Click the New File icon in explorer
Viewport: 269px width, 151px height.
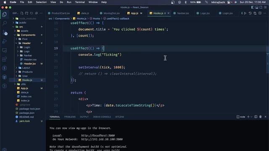pyautogui.click(x=22, y=13)
